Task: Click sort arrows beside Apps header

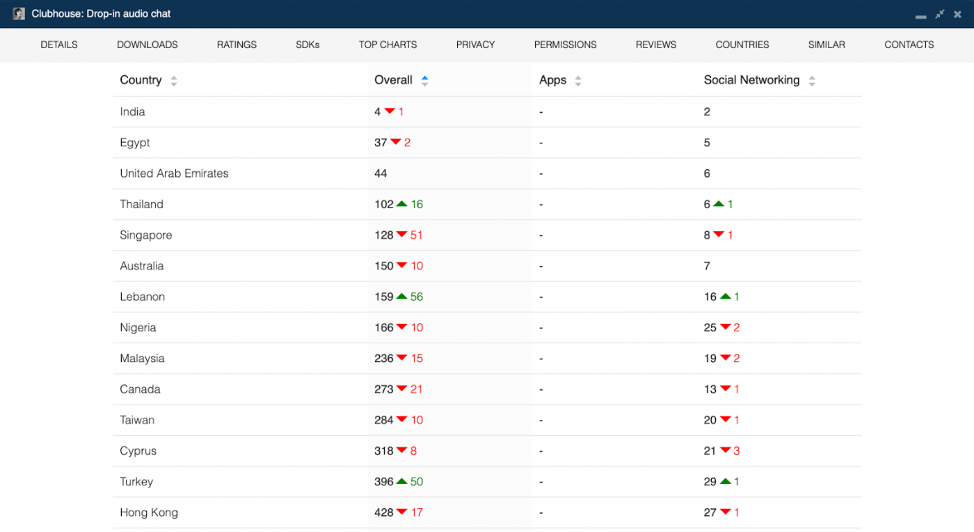Action: [578, 81]
